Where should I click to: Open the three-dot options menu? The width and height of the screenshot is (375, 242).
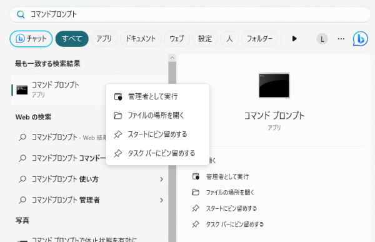pos(341,39)
